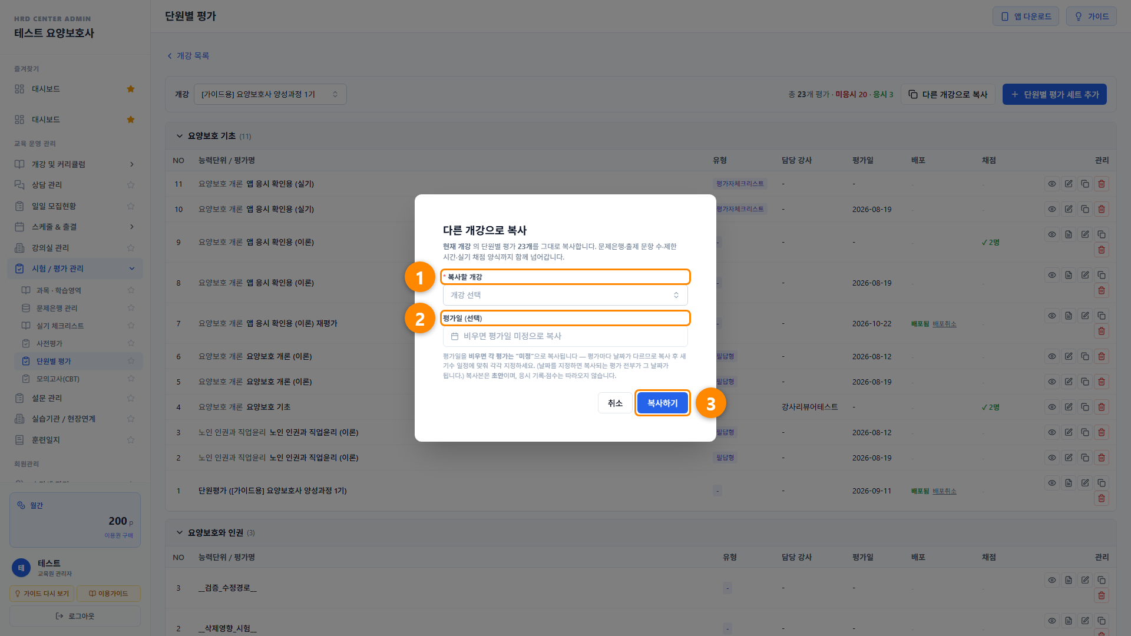
Task: Click the 다른 개강으로 복사 button
Action: pos(948,94)
